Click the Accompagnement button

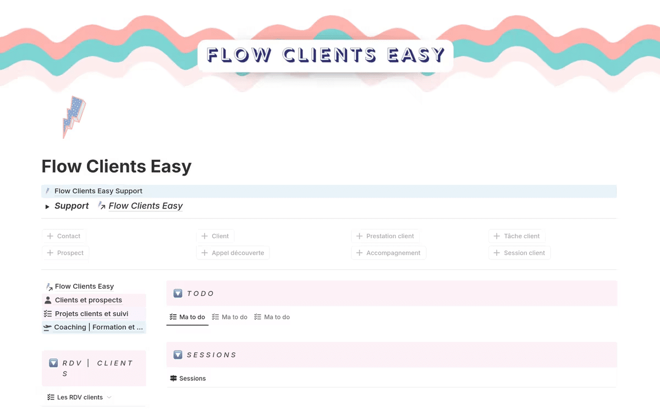(388, 253)
